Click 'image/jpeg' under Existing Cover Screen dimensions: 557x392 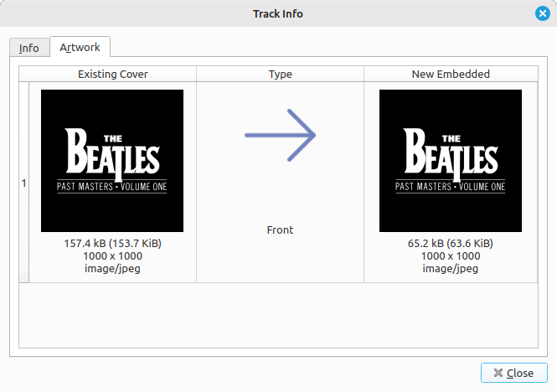coord(112,269)
